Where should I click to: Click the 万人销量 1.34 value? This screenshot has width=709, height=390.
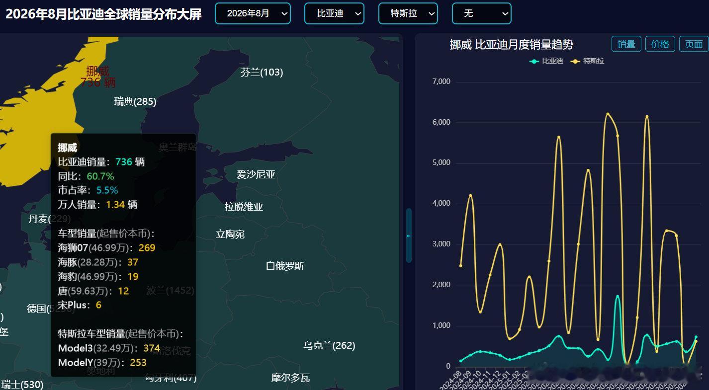[115, 205]
